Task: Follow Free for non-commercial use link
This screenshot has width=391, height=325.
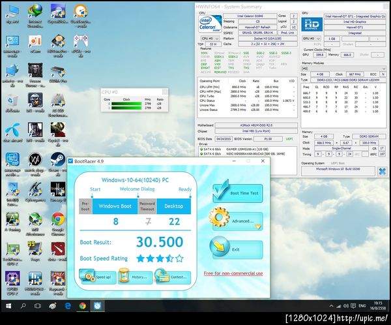Action: coord(233,273)
